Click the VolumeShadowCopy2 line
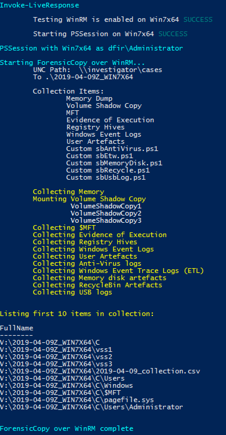This screenshot has width=226, height=435. [x=106, y=213]
